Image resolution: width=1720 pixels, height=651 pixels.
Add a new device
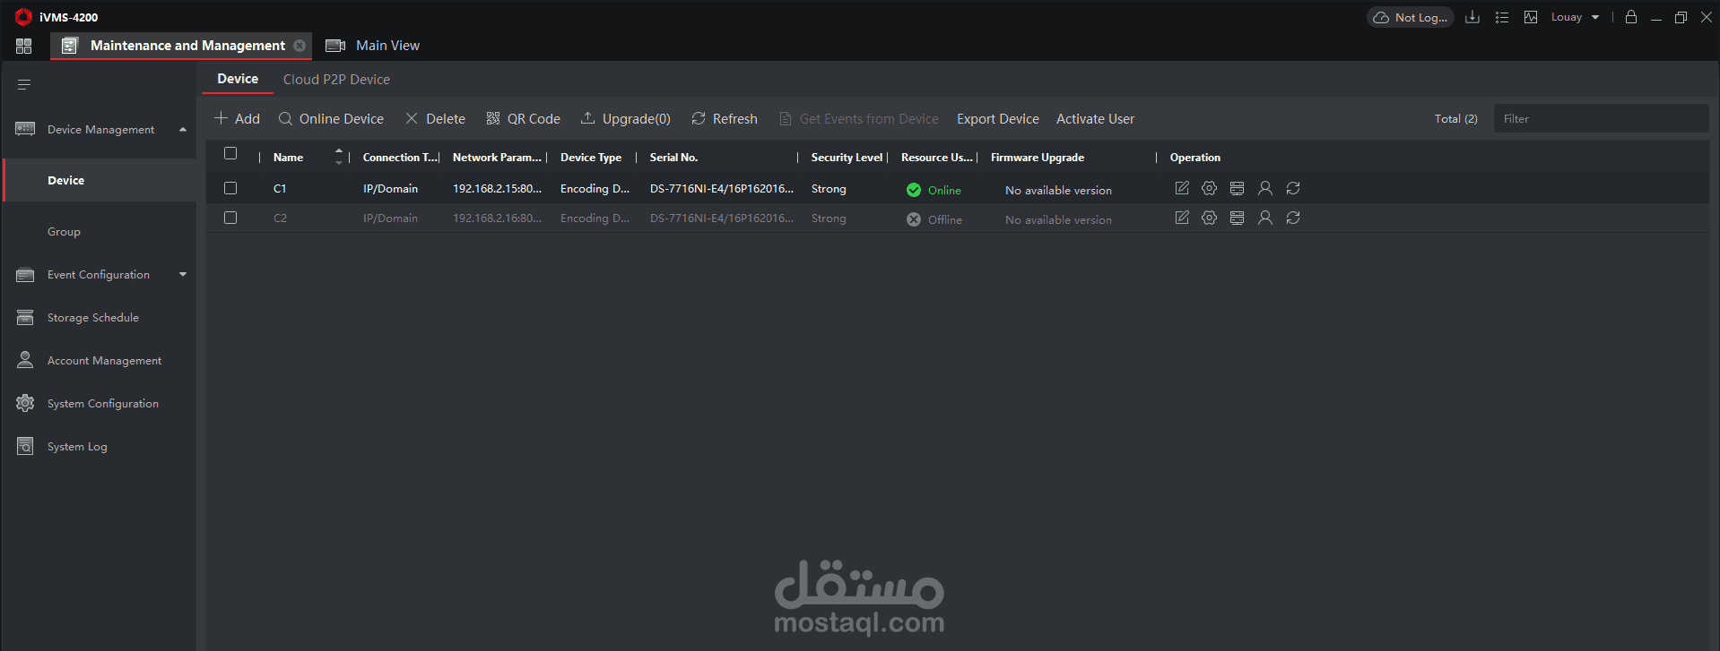point(237,118)
